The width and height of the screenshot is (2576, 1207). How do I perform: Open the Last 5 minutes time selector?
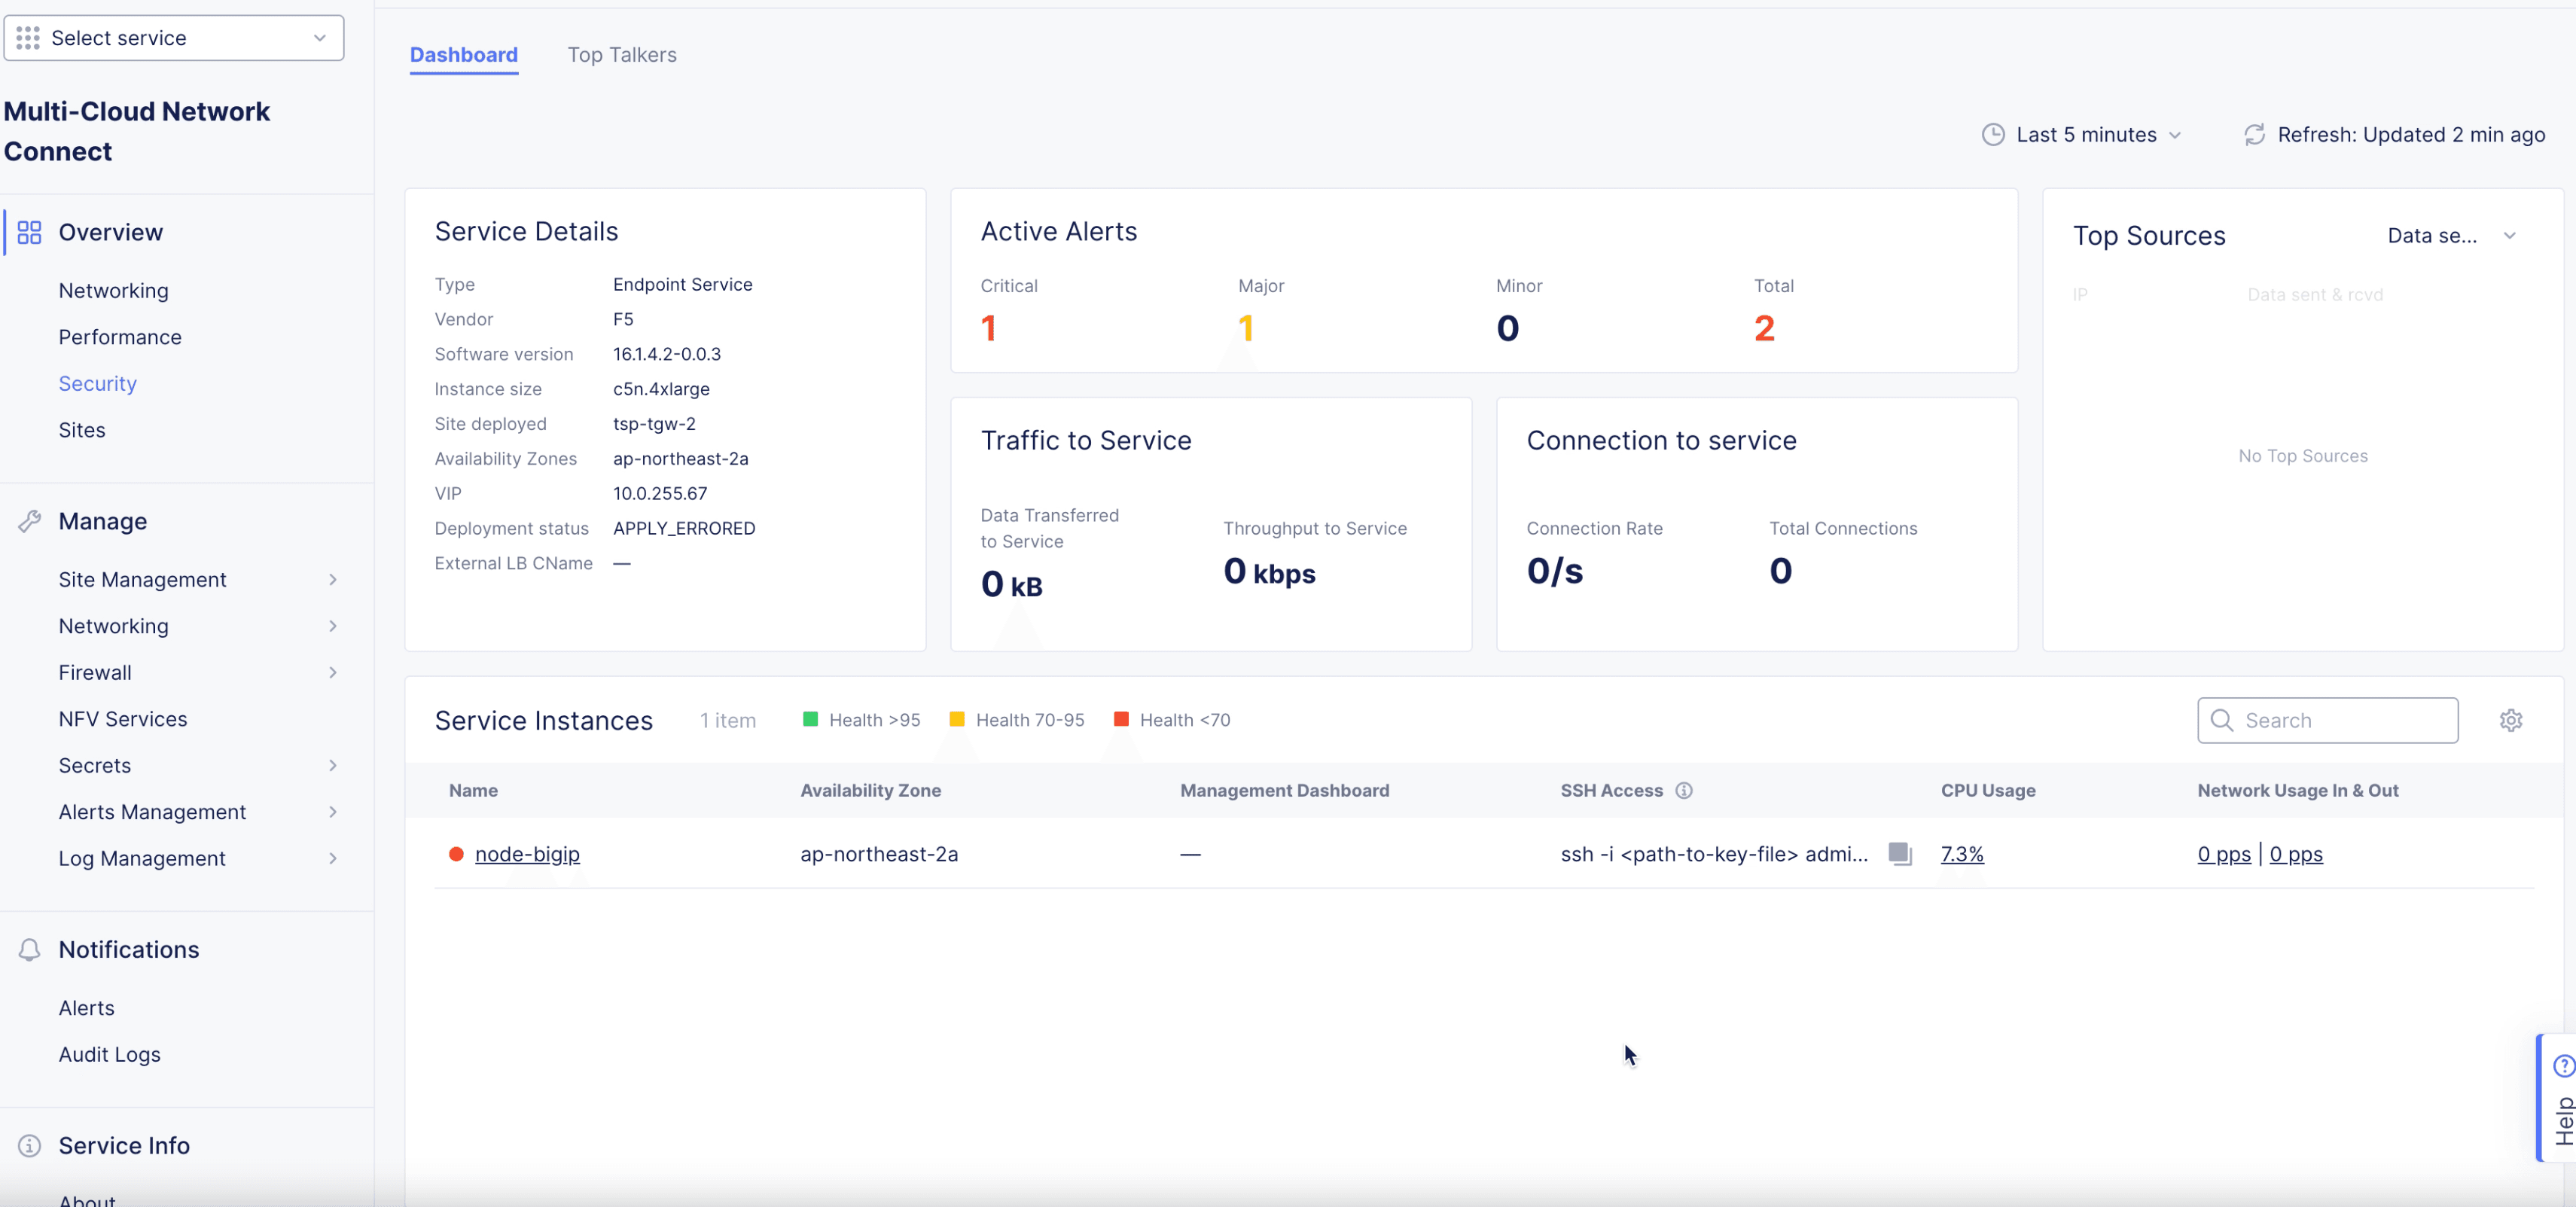point(2083,134)
